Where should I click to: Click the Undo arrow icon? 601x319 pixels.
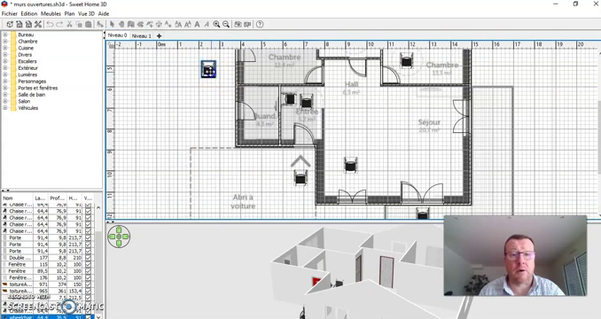coord(50,24)
